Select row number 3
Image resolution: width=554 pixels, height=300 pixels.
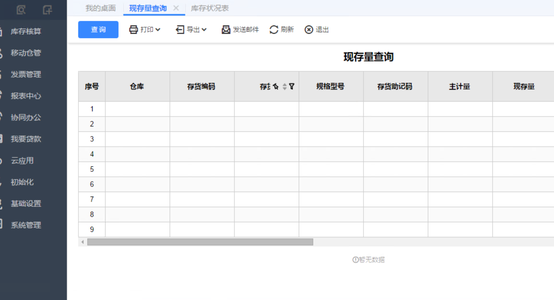coord(92,139)
